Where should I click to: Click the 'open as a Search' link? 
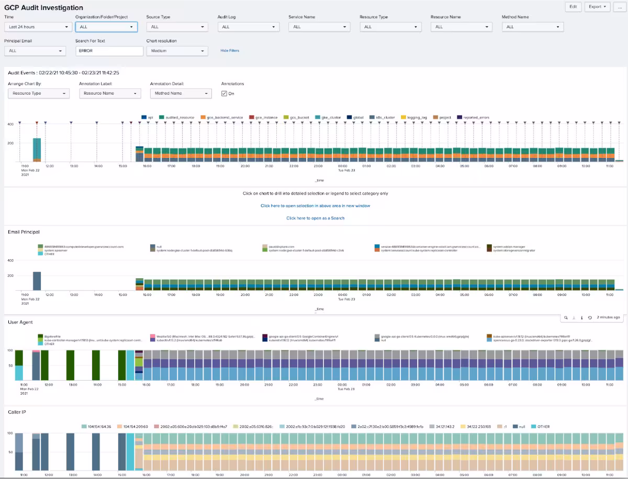tap(315, 218)
